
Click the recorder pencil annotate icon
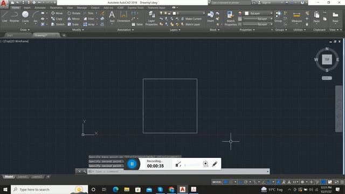click(x=215, y=164)
